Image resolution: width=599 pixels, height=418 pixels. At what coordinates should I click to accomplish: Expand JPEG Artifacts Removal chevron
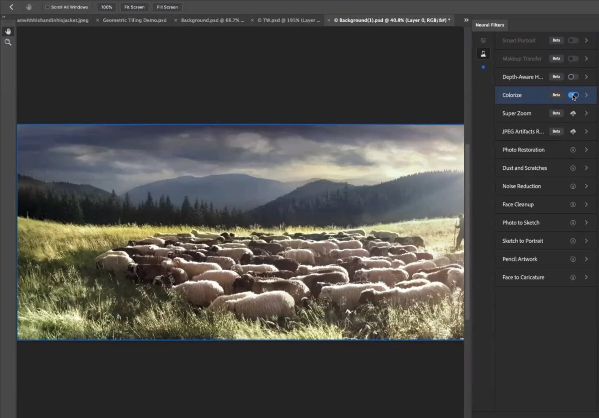coord(587,131)
